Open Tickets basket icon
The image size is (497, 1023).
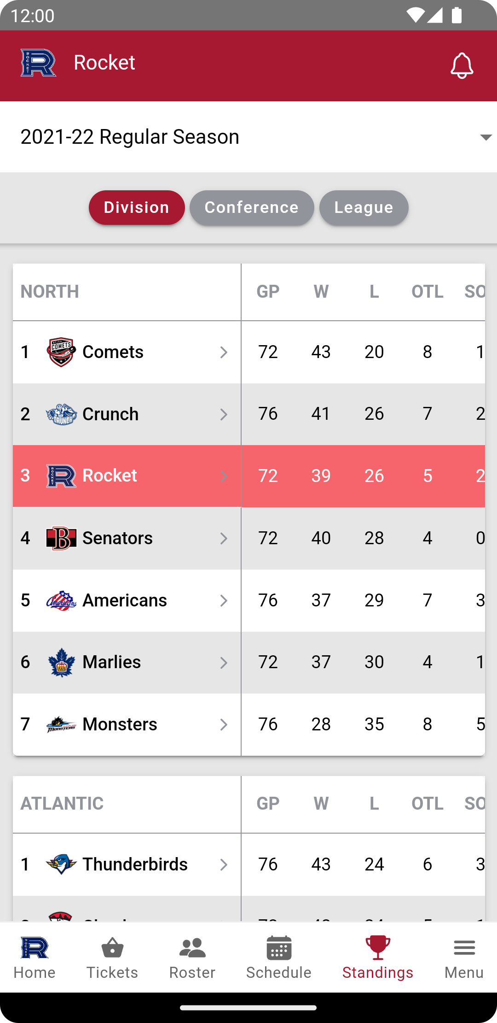coord(112,948)
